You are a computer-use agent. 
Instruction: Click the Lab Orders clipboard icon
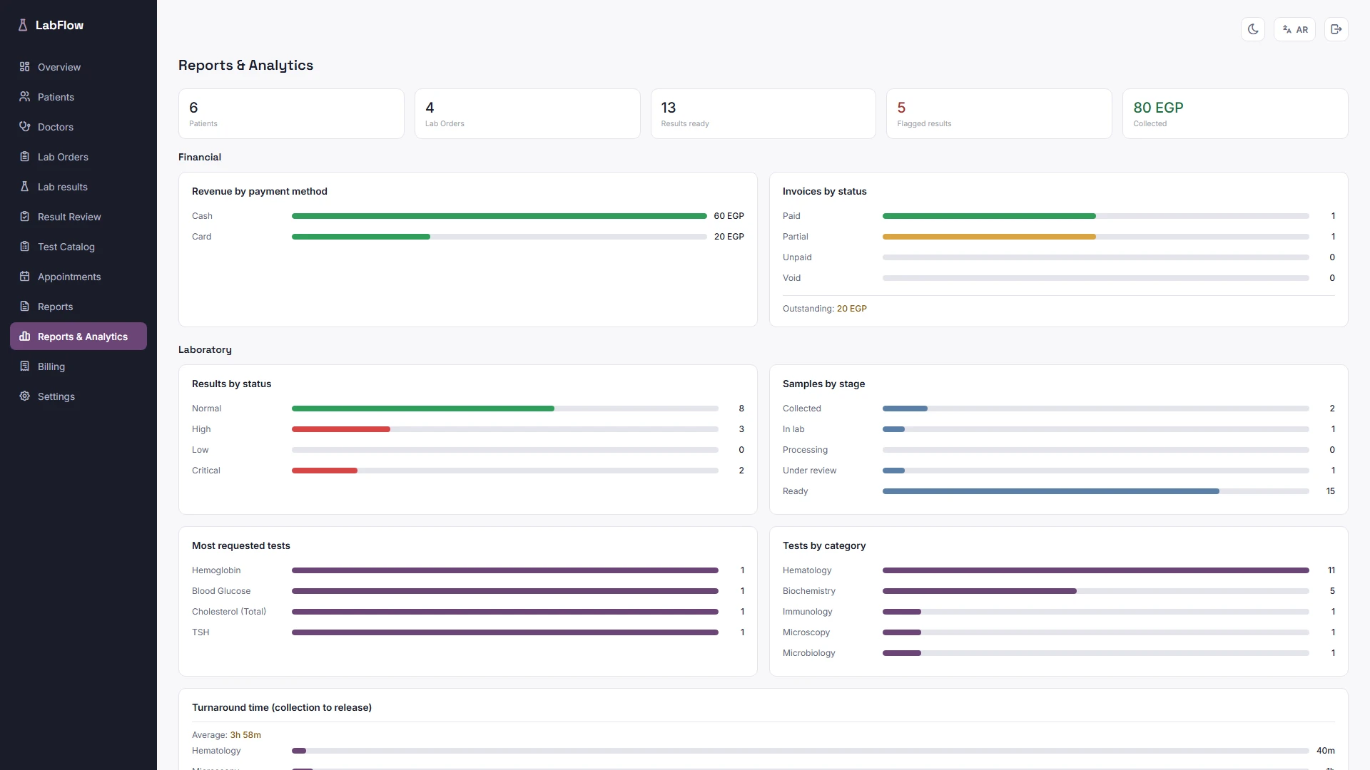tap(24, 156)
